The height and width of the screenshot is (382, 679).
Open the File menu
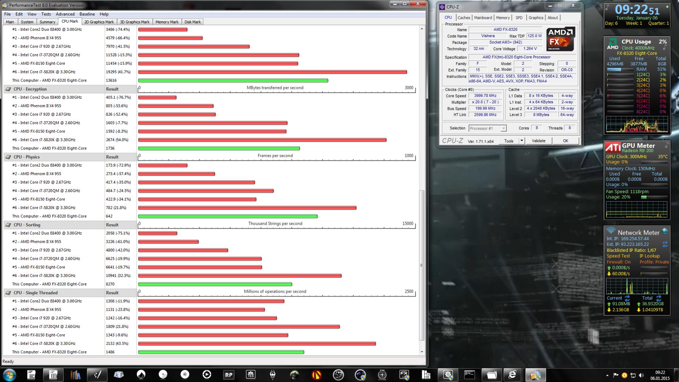[x=7, y=14]
